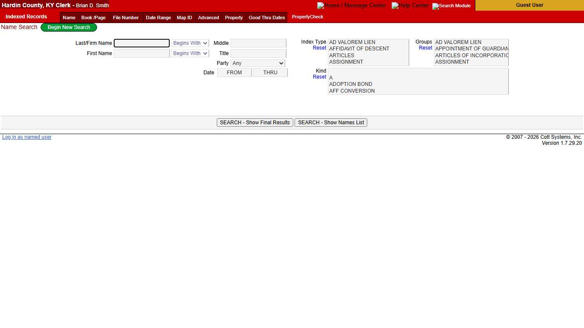
Task: Open the PropertyCheck menu item
Action: 307,17
